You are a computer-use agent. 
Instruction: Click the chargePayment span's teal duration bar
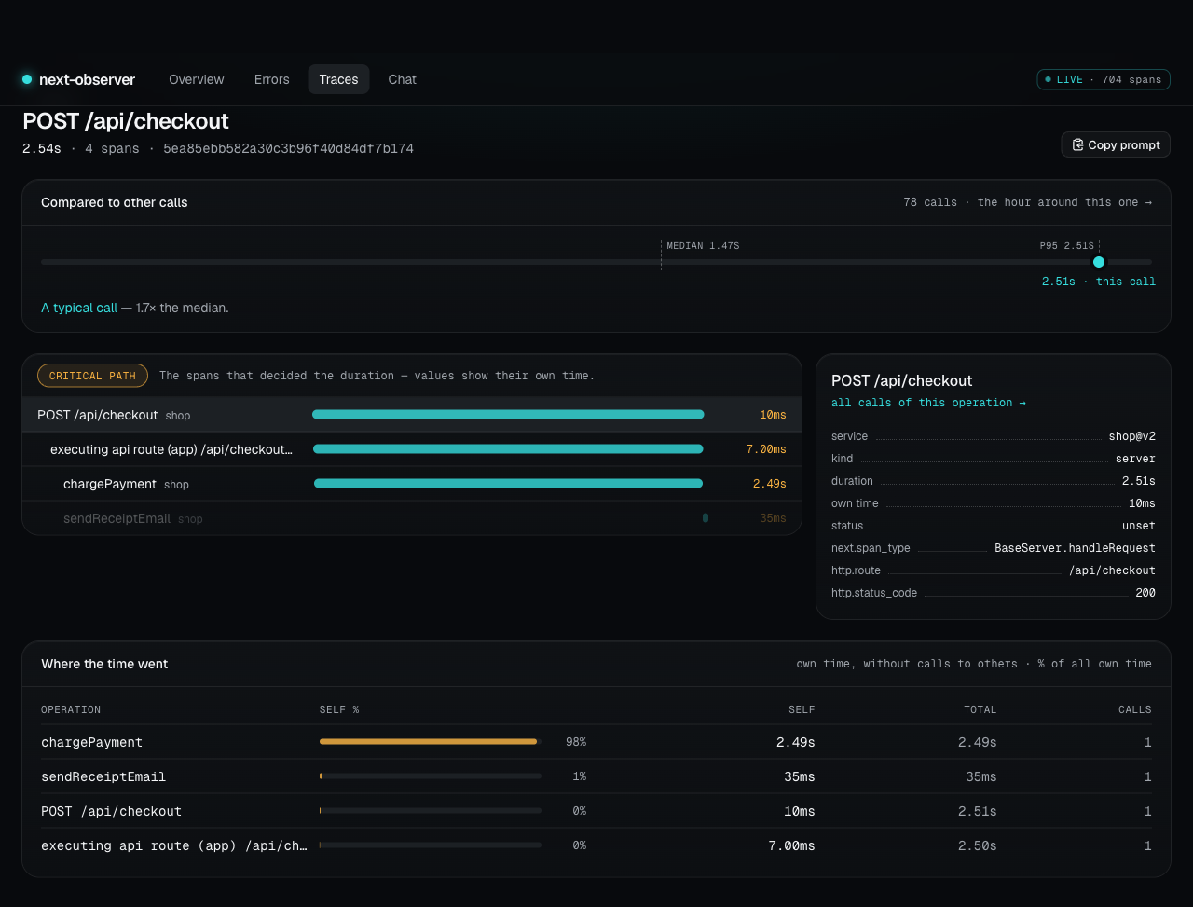(x=508, y=484)
